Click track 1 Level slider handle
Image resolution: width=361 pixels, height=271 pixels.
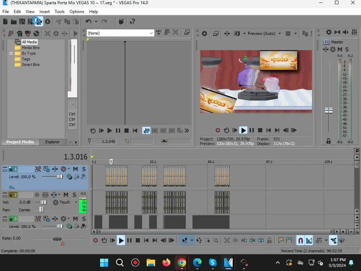pyautogui.click(x=60, y=177)
